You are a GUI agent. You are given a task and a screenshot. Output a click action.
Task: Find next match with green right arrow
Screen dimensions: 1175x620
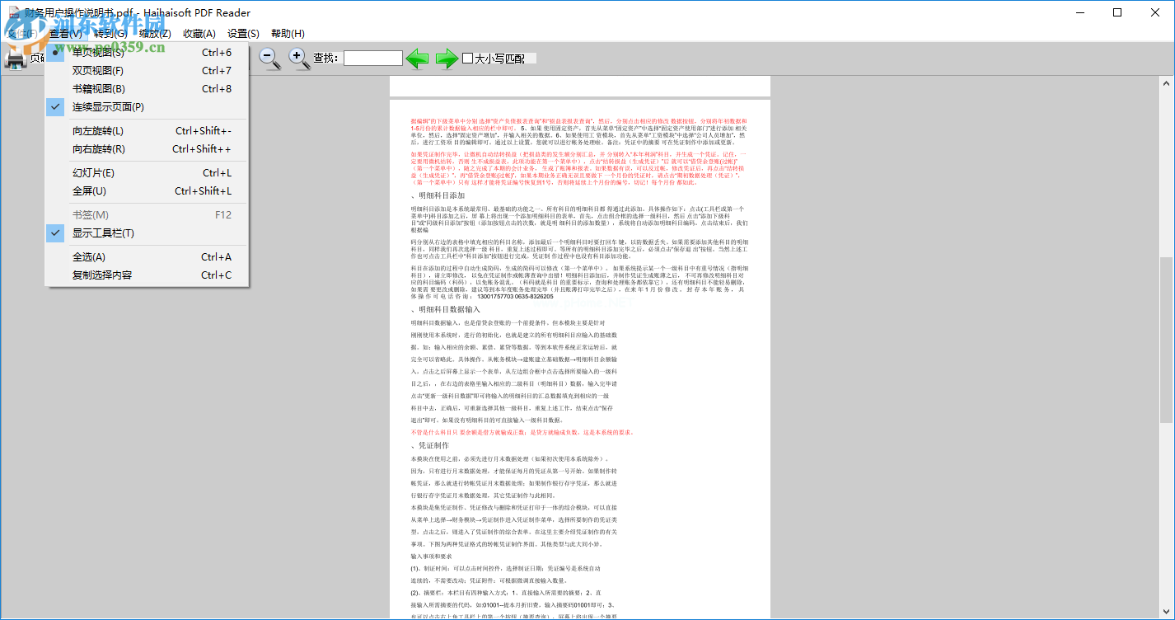447,58
